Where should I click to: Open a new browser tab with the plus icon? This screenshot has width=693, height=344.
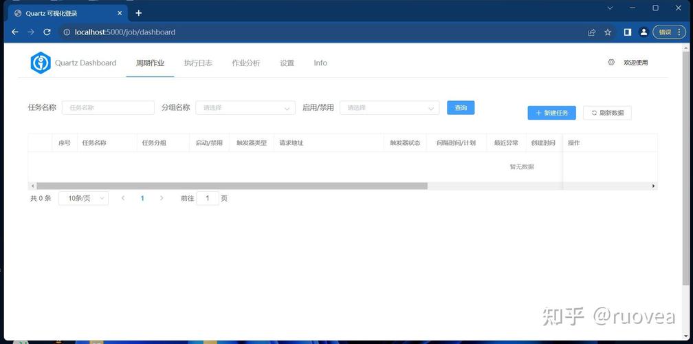(138, 13)
